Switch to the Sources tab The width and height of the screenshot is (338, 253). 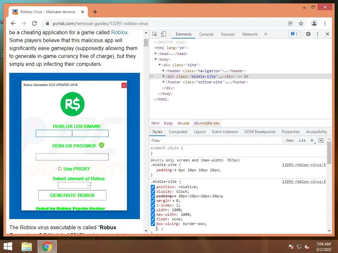point(228,34)
